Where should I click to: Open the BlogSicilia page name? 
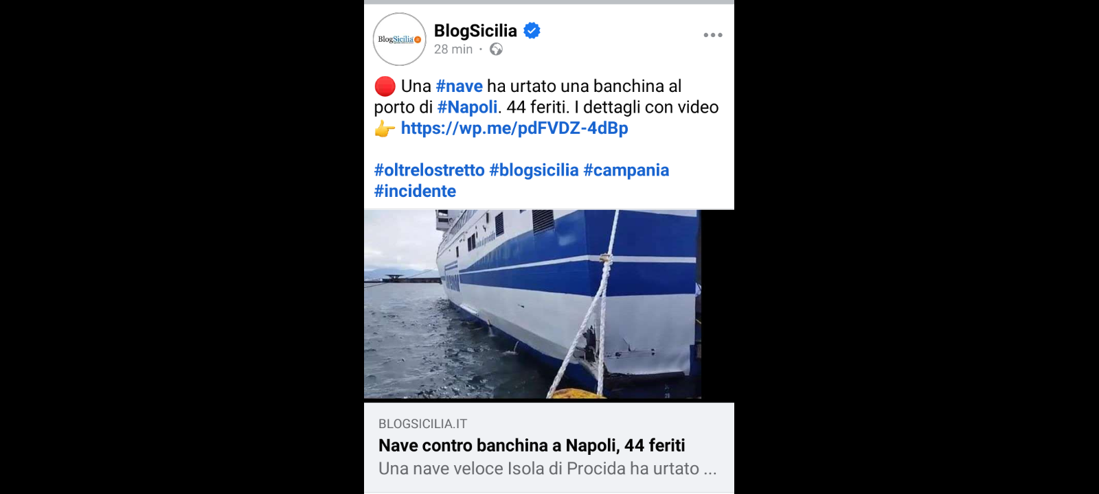click(x=475, y=30)
